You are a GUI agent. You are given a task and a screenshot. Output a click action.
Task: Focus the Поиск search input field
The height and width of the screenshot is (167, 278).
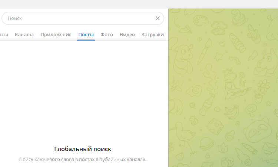(83, 18)
